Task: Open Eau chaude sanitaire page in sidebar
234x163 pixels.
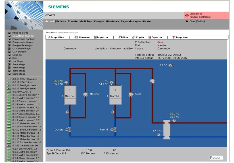Action: (x=22, y=39)
